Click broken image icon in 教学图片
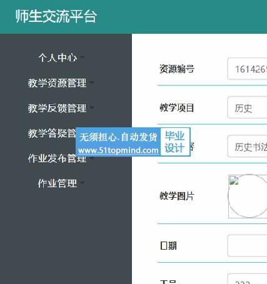 234,180
